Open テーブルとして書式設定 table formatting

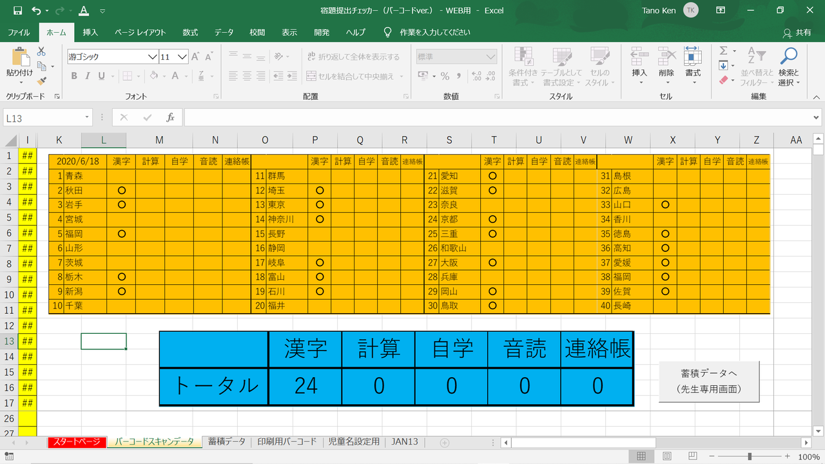561,66
